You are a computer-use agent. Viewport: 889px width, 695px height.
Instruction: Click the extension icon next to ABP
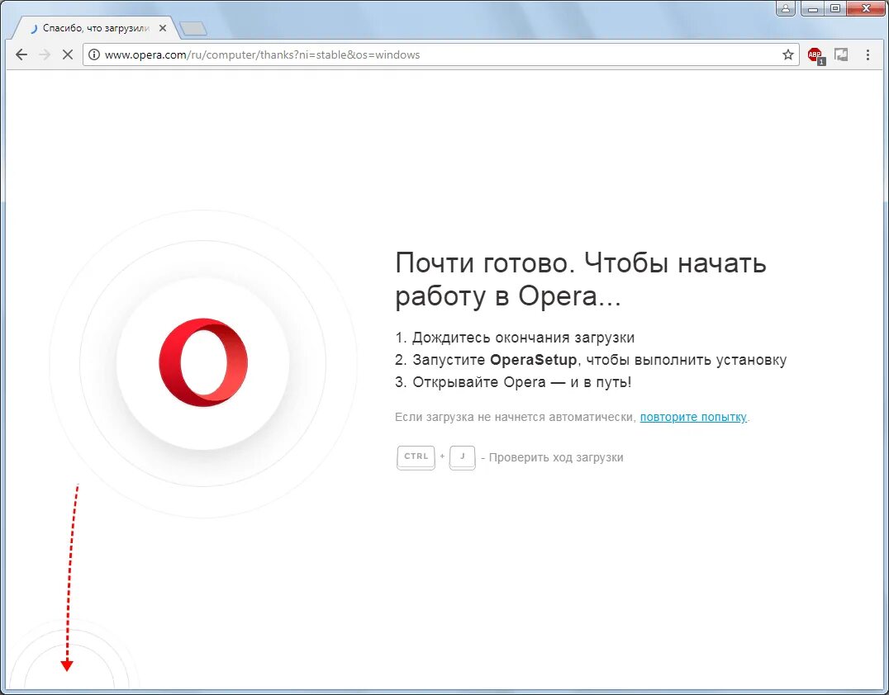pos(841,55)
